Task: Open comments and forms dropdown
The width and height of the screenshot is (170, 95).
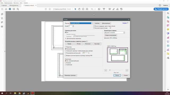Action: 124,33
